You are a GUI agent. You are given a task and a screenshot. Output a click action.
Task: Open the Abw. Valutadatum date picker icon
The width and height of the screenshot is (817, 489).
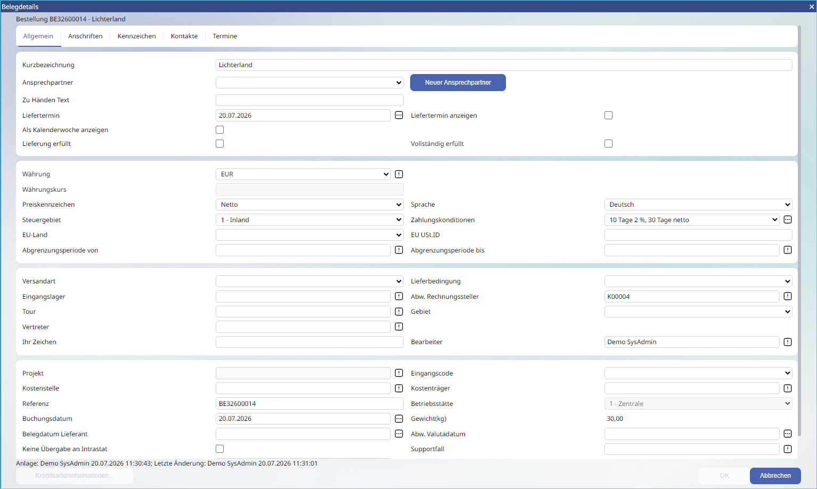pyautogui.click(x=788, y=434)
